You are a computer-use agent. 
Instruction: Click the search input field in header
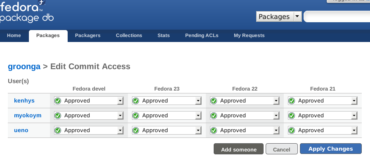(x=337, y=17)
